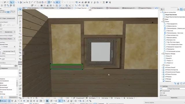Viewport: 185px width, 104px height.
Task: Collapse the Свойства section header in Navigator
Action: pos(161,86)
